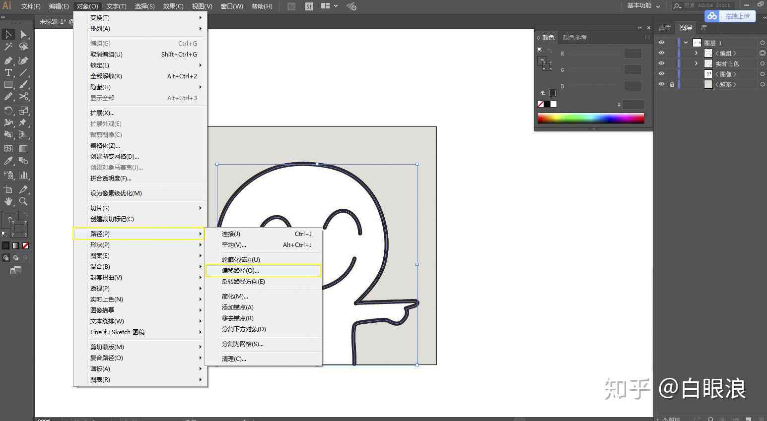This screenshot has height=421, width=767.
Task: Toggle the eye for 图像 layer
Action: pyautogui.click(x=661, y=74)
